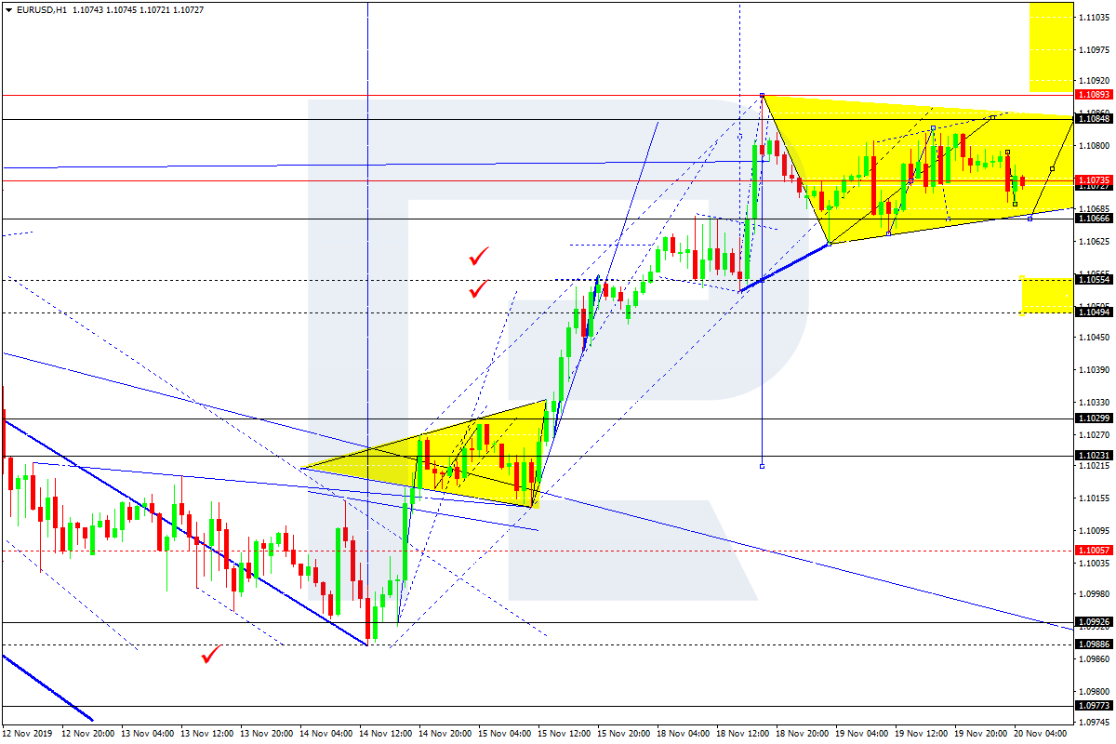Click the red 1.10735 current price label

1094,180
